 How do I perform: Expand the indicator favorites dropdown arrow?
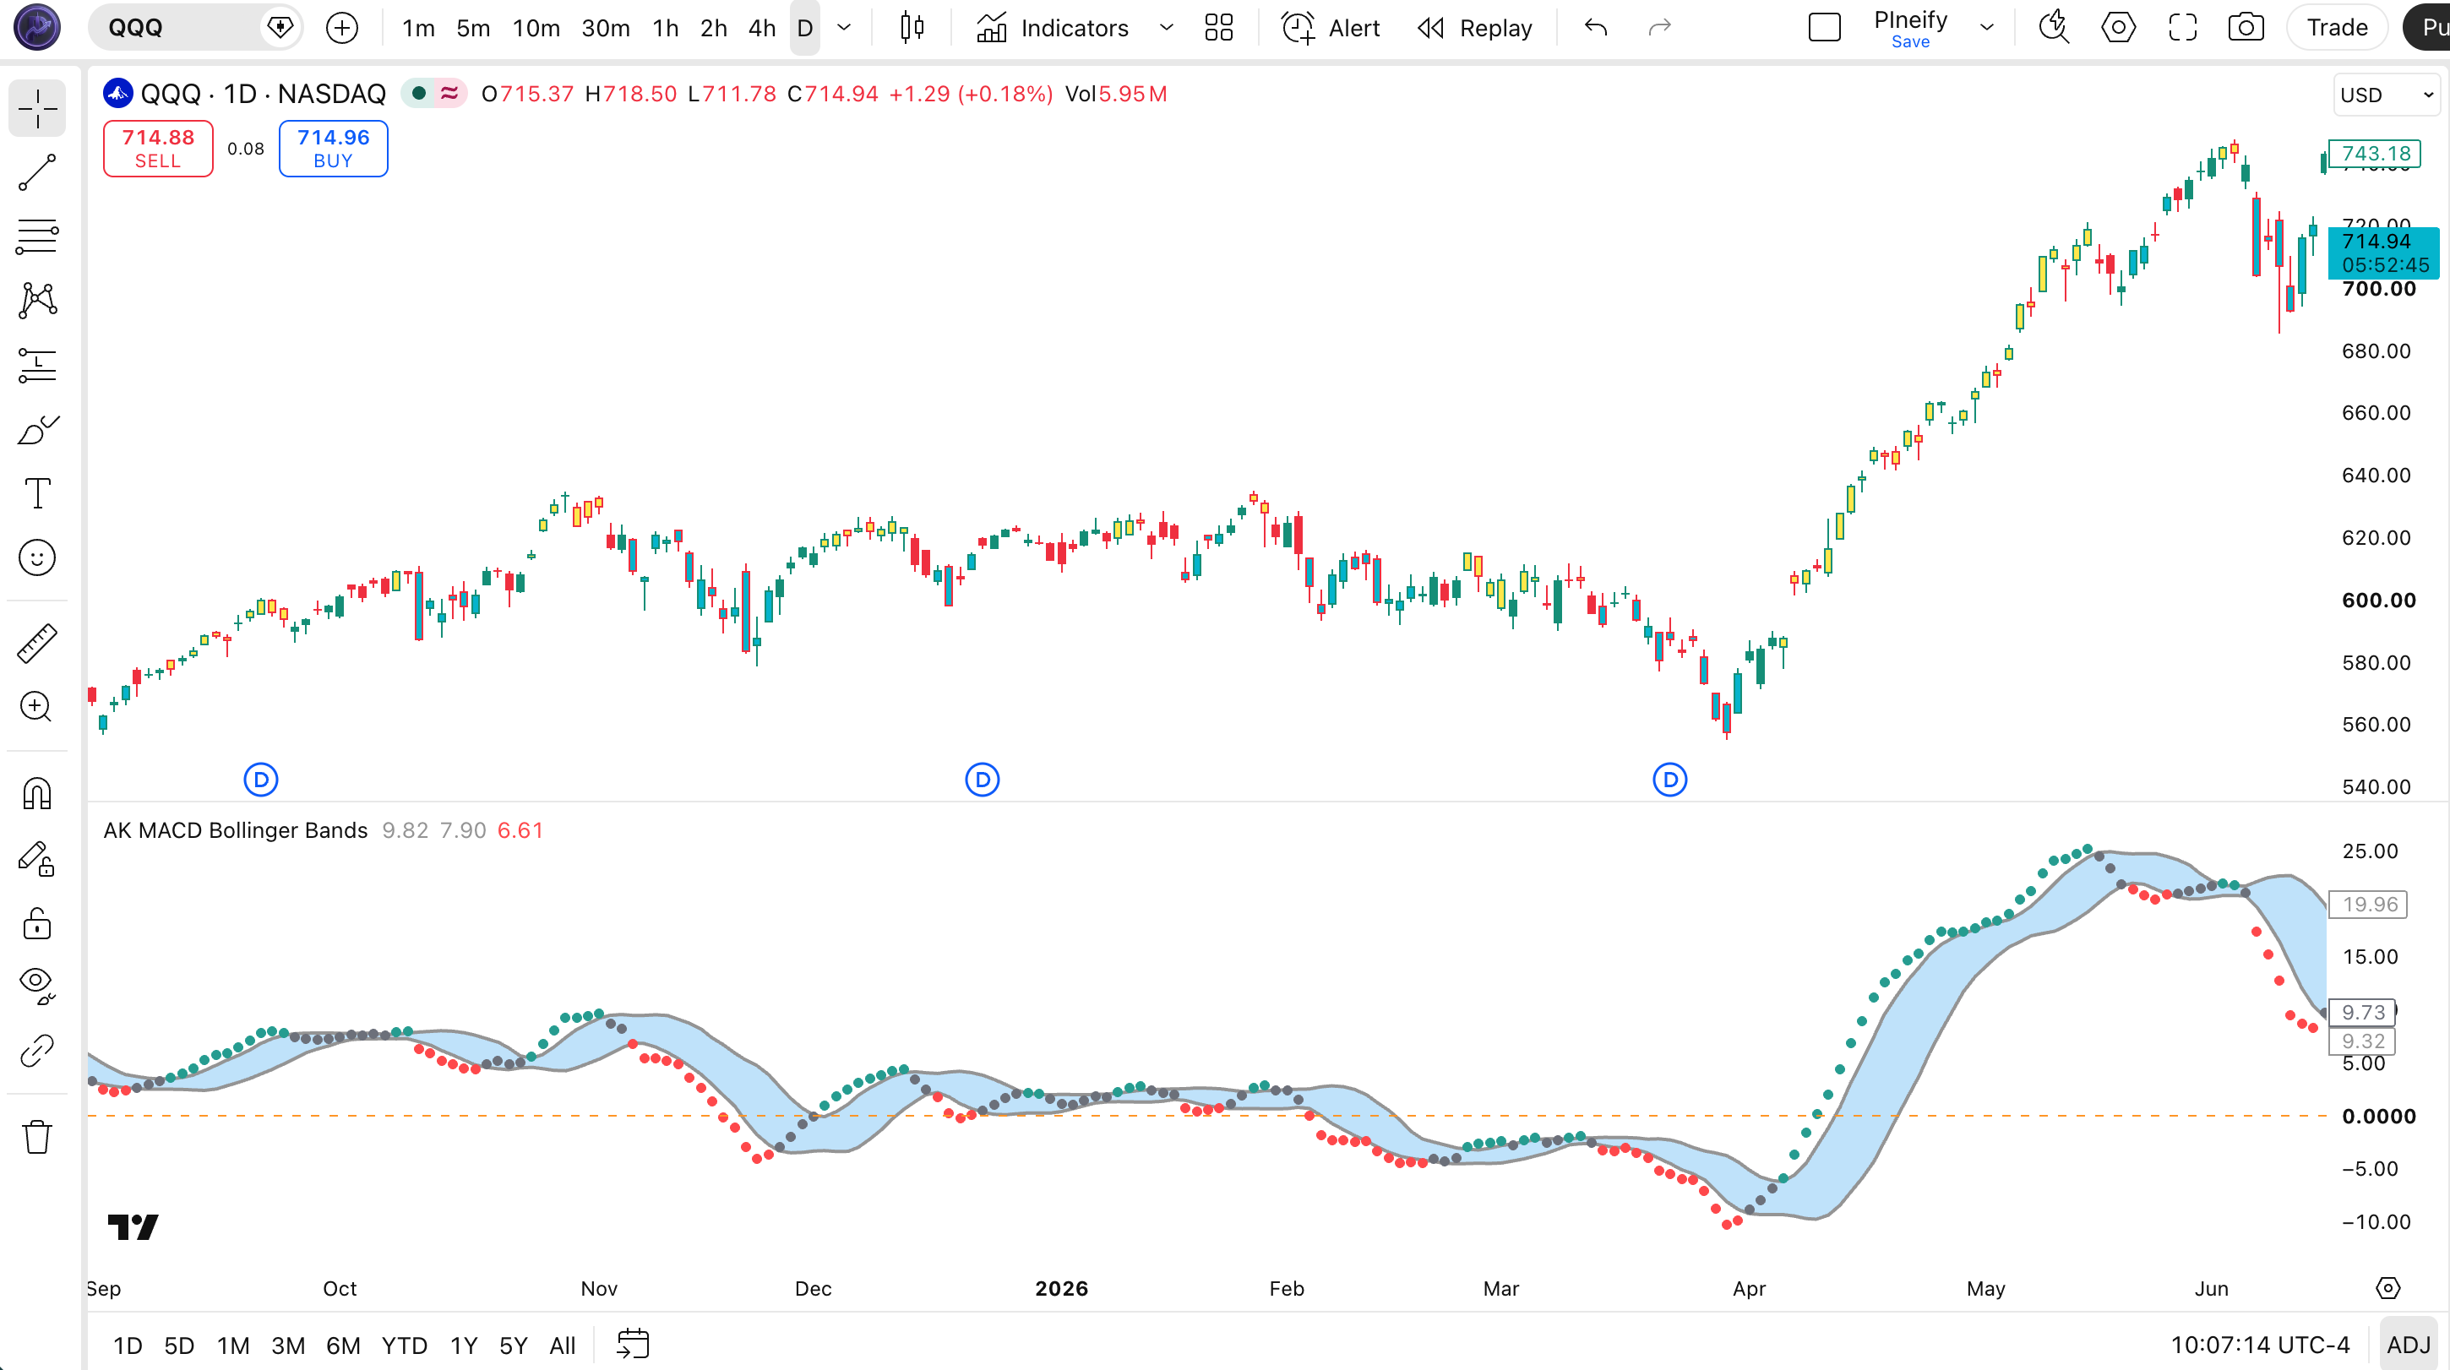pyautogui.click(x=1167, y=28)
